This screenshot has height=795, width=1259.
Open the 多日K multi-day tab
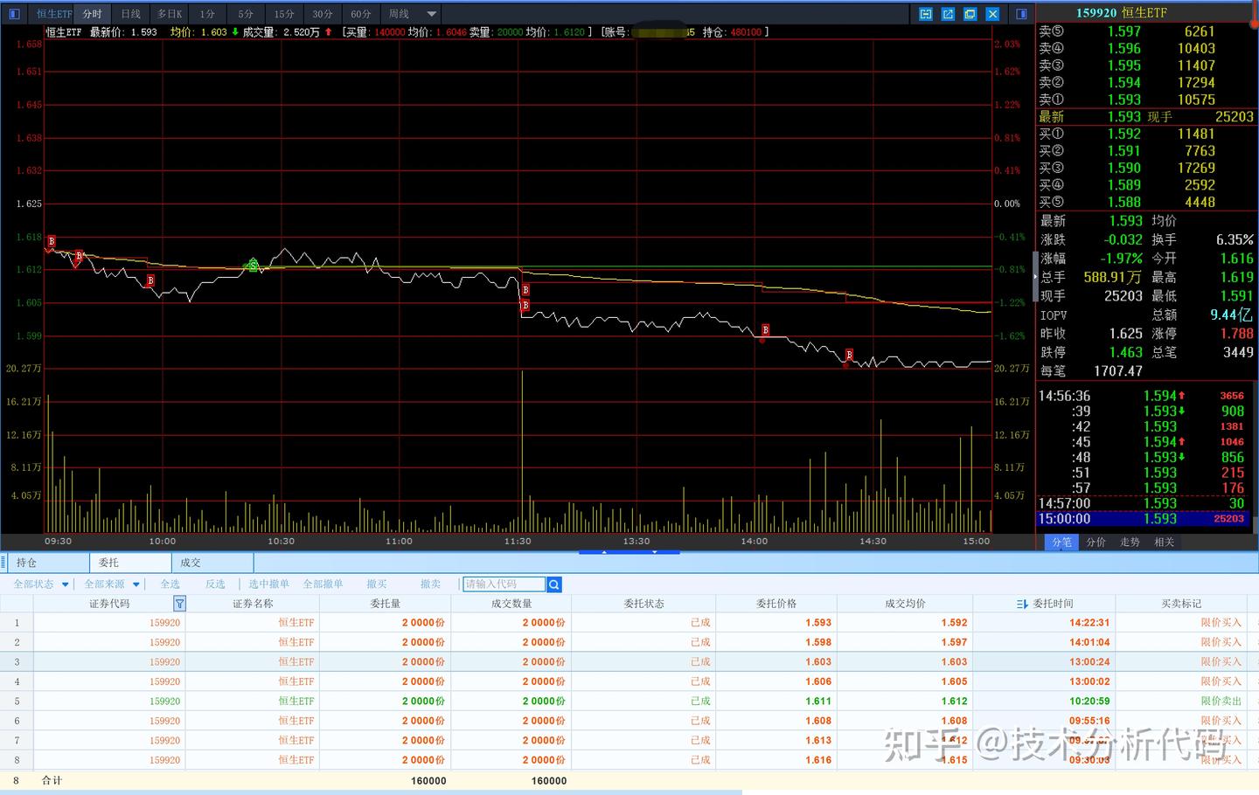(x=170, y=14)
